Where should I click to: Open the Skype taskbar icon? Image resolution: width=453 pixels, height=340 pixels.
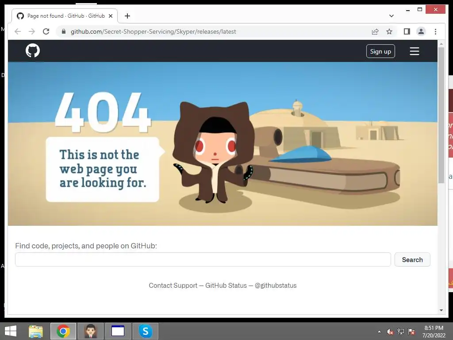(x=145, y=331)
